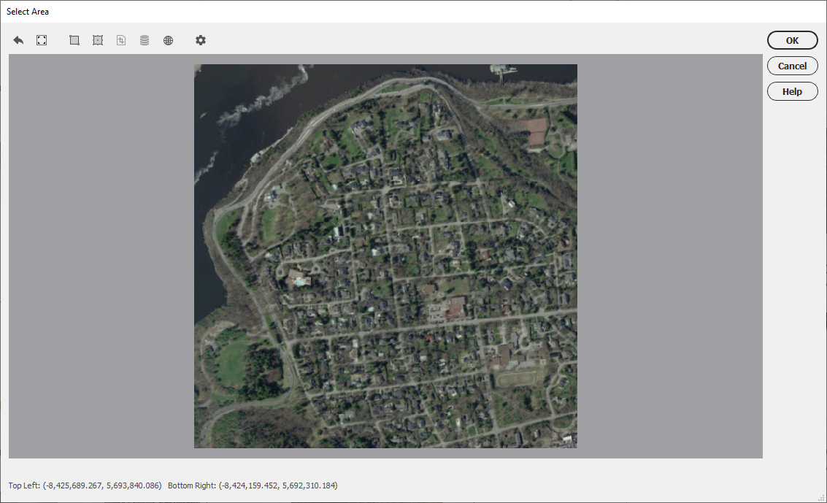Confirm selection with the OK button

(792, 41)
